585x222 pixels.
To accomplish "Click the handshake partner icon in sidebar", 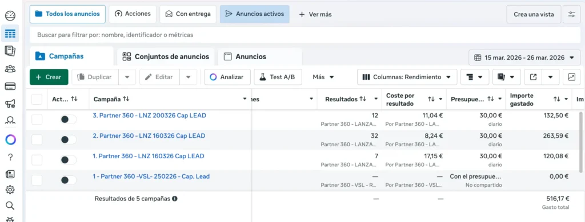I will coord(10,120).
